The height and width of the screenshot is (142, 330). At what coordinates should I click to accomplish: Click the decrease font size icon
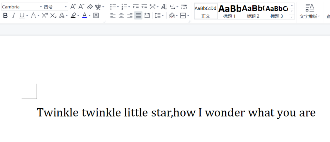(x=81, y=7)
